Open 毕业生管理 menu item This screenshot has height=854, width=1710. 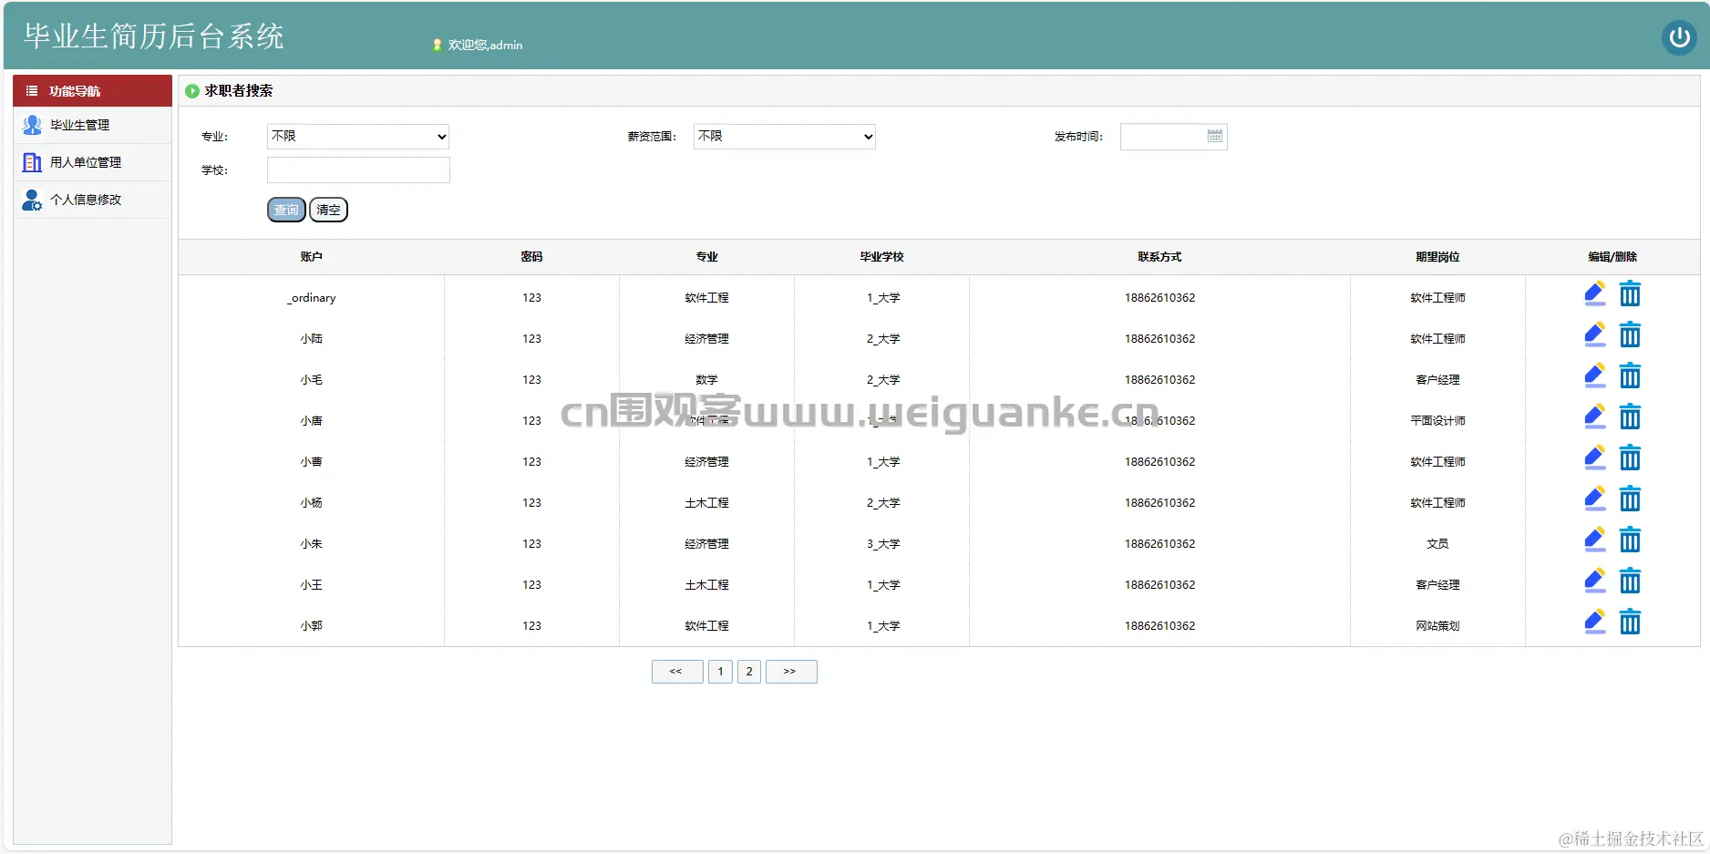tap(92, 125)
